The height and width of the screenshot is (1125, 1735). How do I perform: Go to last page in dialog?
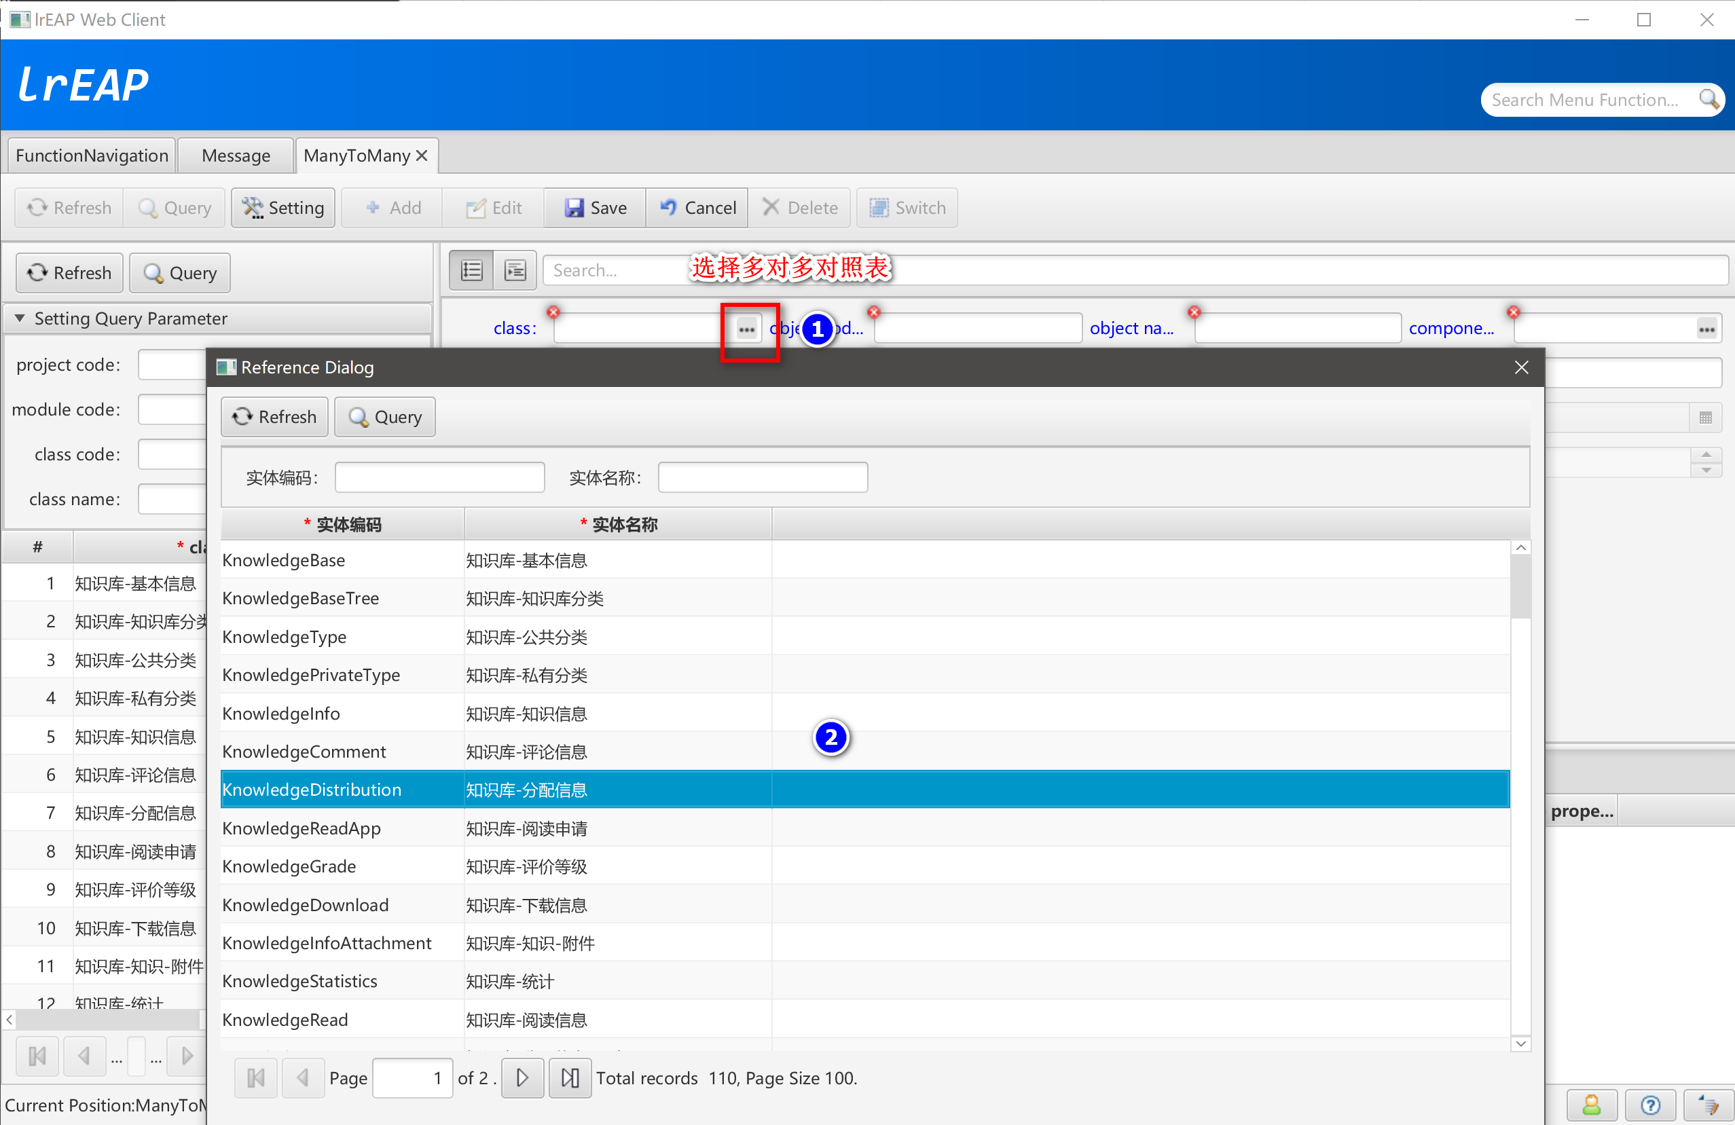(570, 1077)
